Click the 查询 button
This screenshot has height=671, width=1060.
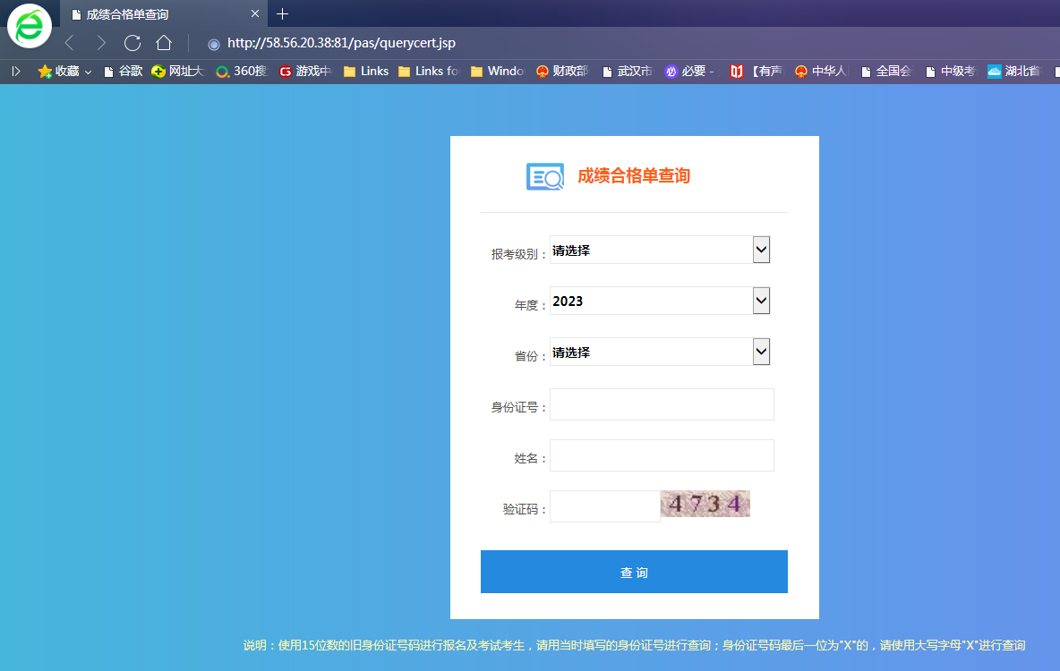click(634, 572)
